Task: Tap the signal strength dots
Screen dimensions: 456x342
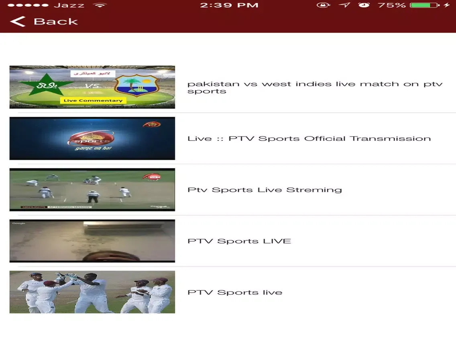Action: tap(28, 5)
